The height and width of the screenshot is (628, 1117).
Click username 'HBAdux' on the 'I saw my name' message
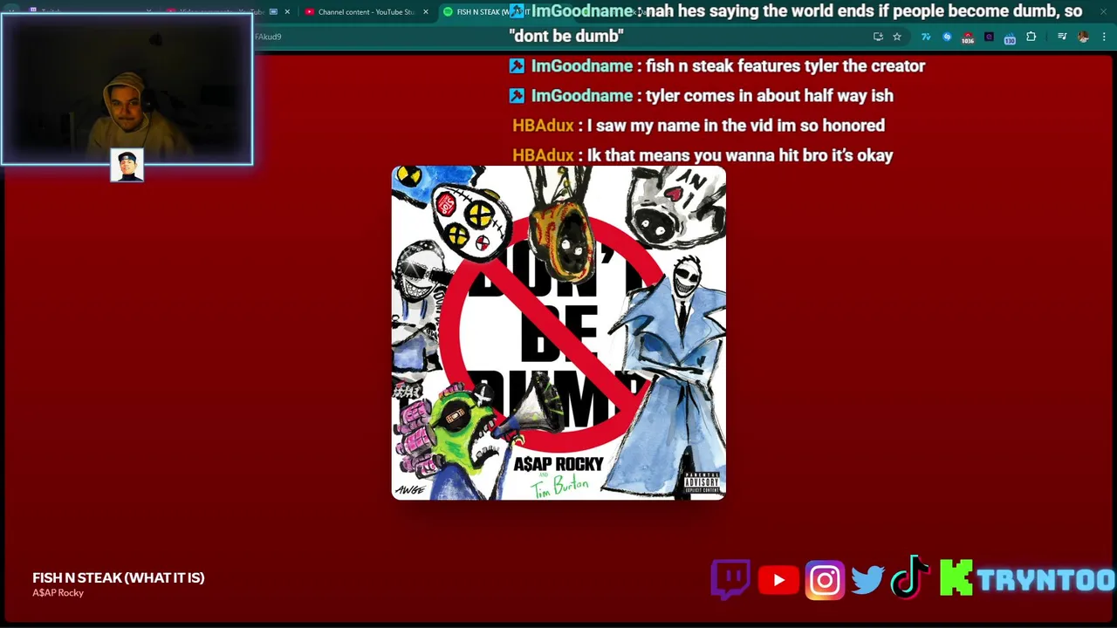pyautogui.click(x=543, y=126)
